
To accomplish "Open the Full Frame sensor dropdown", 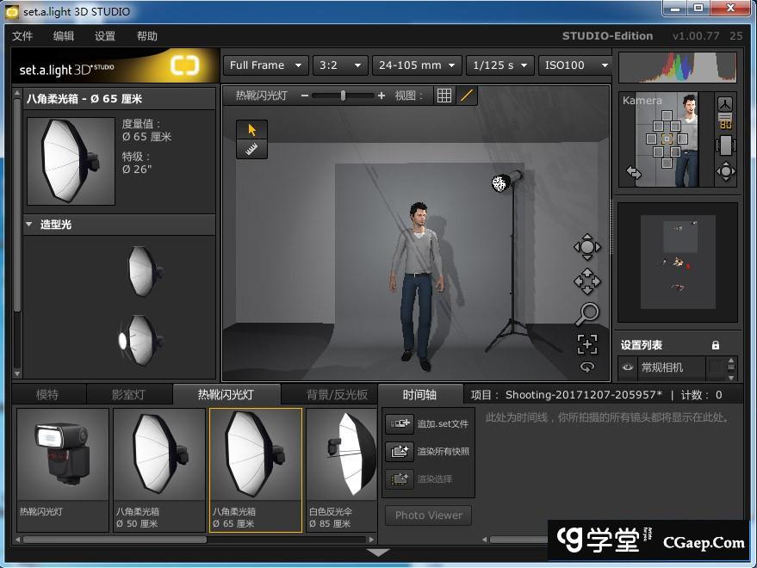I will coord(265,65).
